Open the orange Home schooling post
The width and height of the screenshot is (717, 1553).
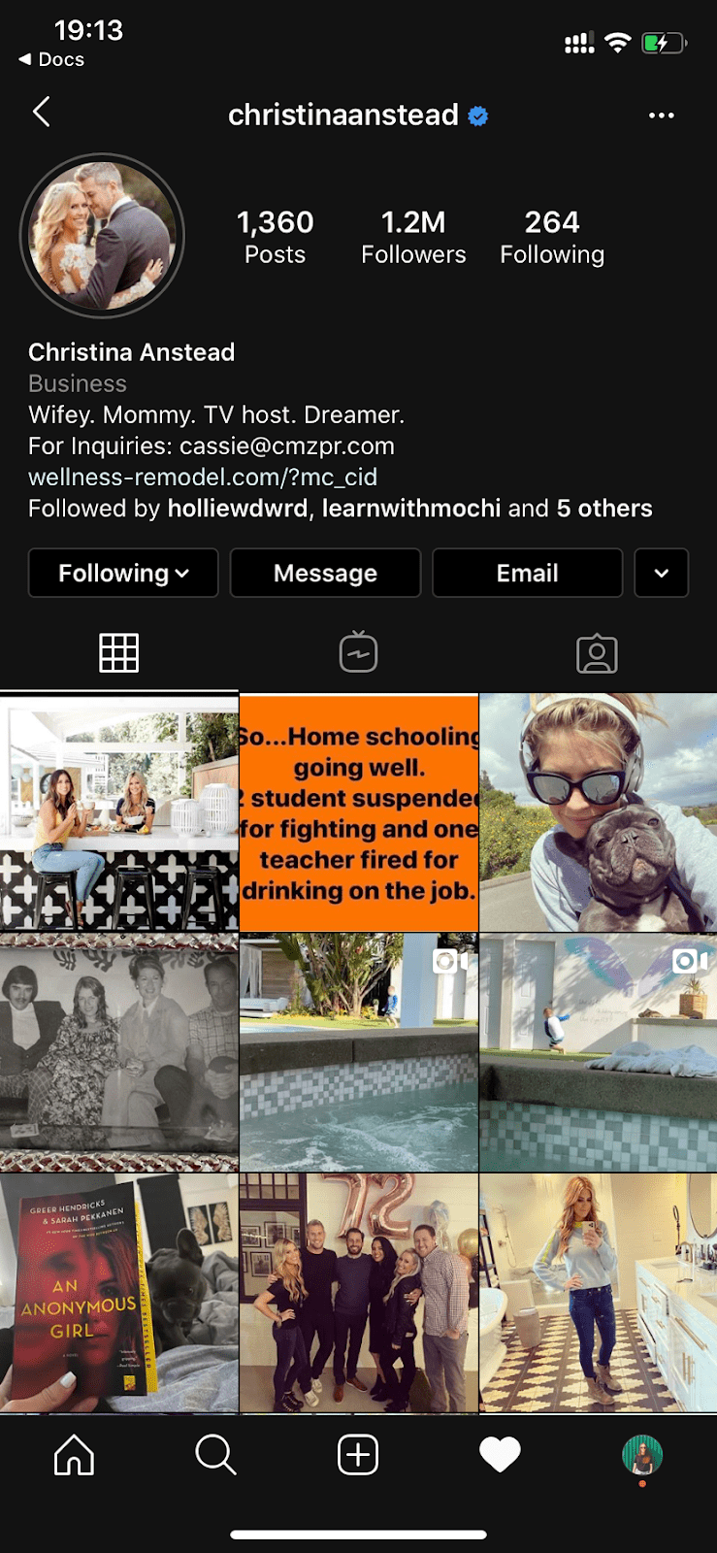click(359, 812)
